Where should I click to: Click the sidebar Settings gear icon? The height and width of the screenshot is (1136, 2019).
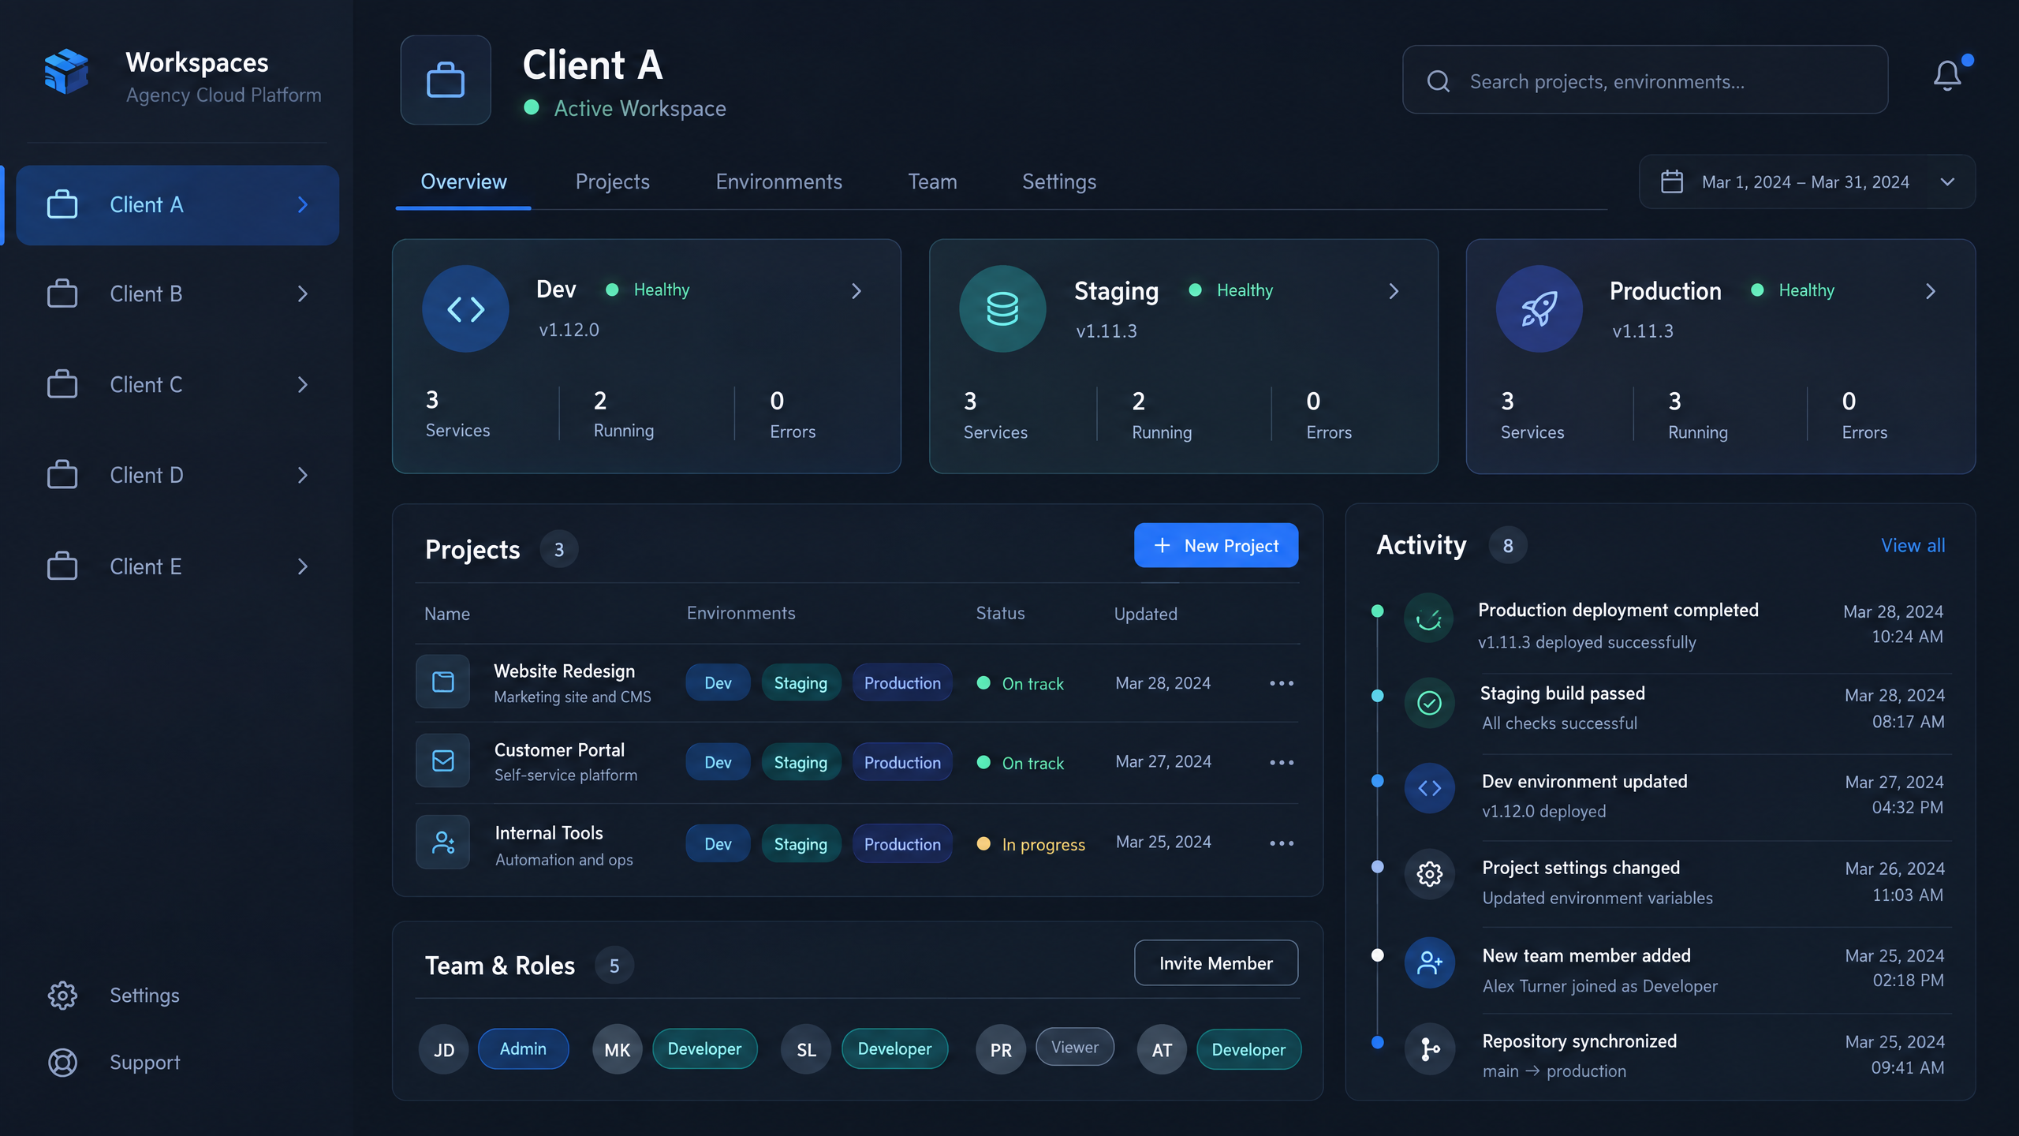coord(62,995)
